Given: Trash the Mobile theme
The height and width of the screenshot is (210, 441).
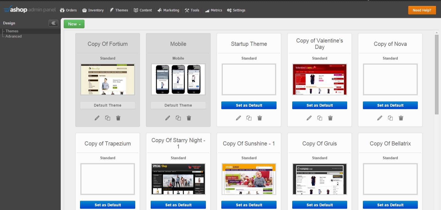Looking at the screenshot, I should coord(189,118).
